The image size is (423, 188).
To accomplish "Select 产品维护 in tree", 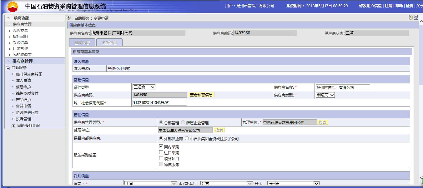I will click(x=23, y=100).
